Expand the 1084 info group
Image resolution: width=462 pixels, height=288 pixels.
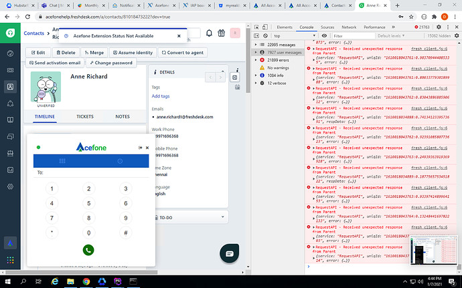pos(256,76)
